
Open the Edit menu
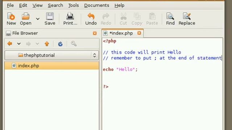[x=23, y=5]
